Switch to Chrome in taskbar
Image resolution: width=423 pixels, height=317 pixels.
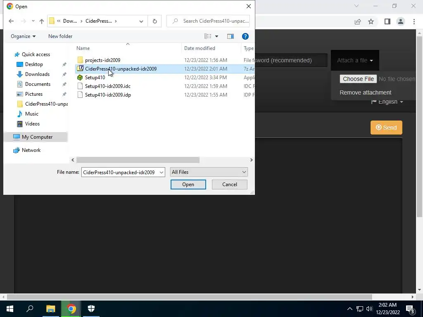[71, 309]
